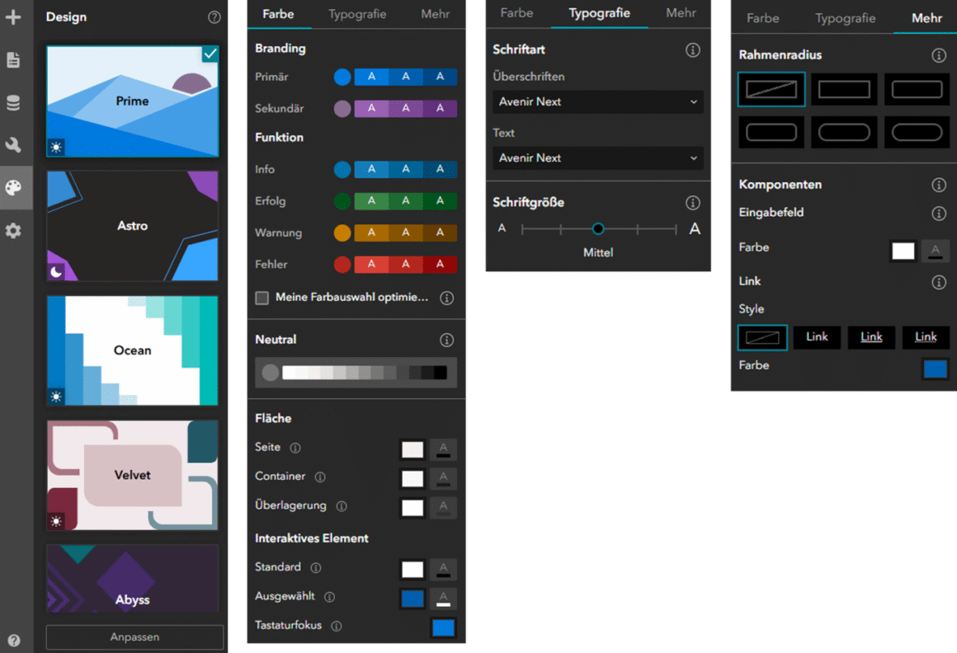Viewport: 957px width, 653px height.
Task: Open the Pages panel icon
Action: (13, 59)
